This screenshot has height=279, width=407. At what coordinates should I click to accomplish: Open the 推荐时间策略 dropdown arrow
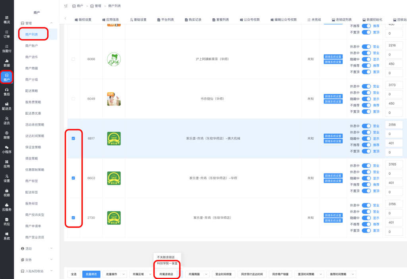[x=353, y=274]
